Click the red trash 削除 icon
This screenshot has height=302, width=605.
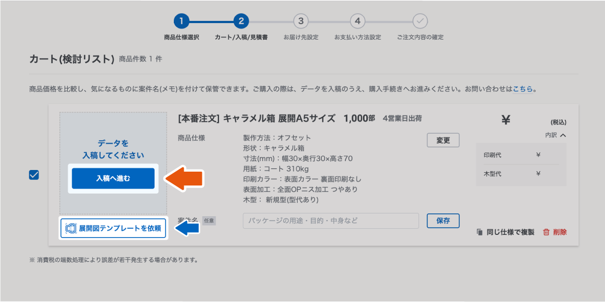(x=546, y=232)
